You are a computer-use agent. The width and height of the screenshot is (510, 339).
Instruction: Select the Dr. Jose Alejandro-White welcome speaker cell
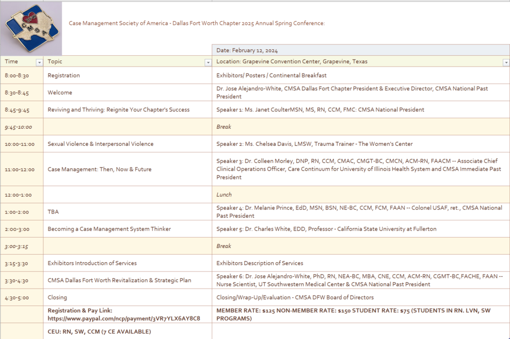pos(361,93)
